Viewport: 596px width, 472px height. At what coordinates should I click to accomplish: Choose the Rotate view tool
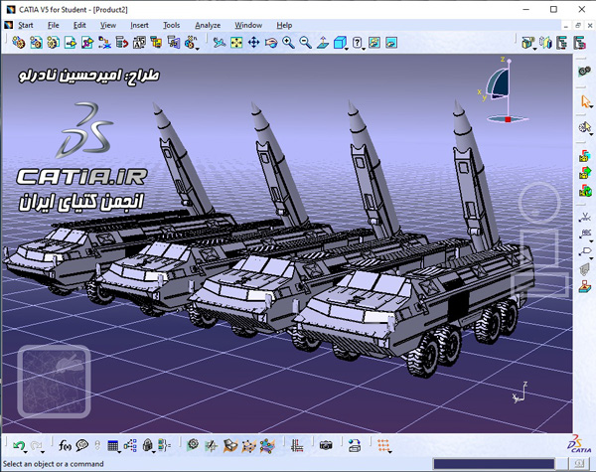[271, 42]
